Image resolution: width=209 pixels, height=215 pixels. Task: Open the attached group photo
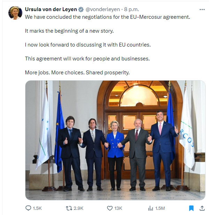pyautogui.click(x=115, y=140)
